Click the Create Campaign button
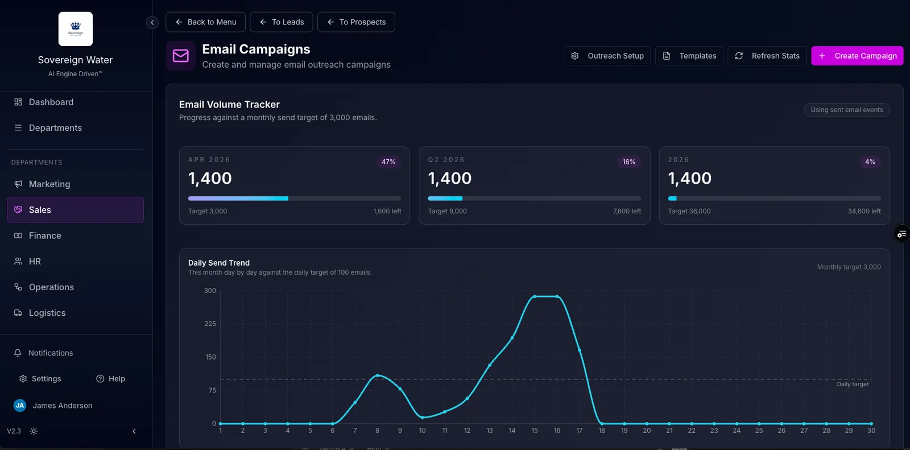This screenshot has width=910, height=450. (x=857, y=56)
